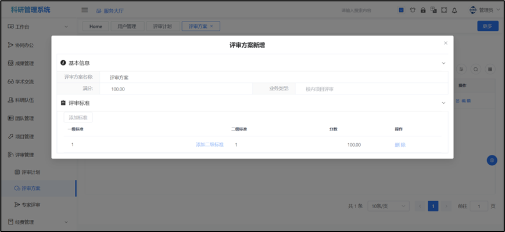Click the fullscreen icon in header
This screenshot has width=505, height=232.
tap(444, 10)
